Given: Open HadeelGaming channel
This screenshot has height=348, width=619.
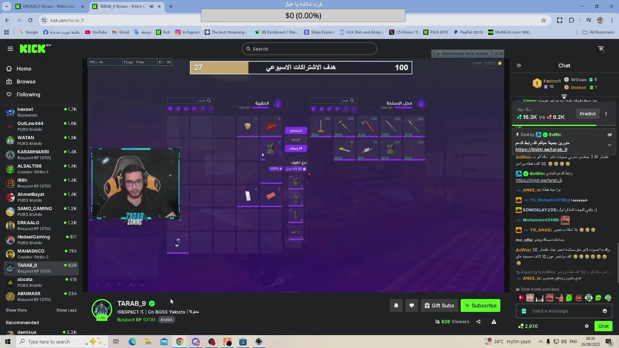Looking at the screenshot, I should pos(41,240).
